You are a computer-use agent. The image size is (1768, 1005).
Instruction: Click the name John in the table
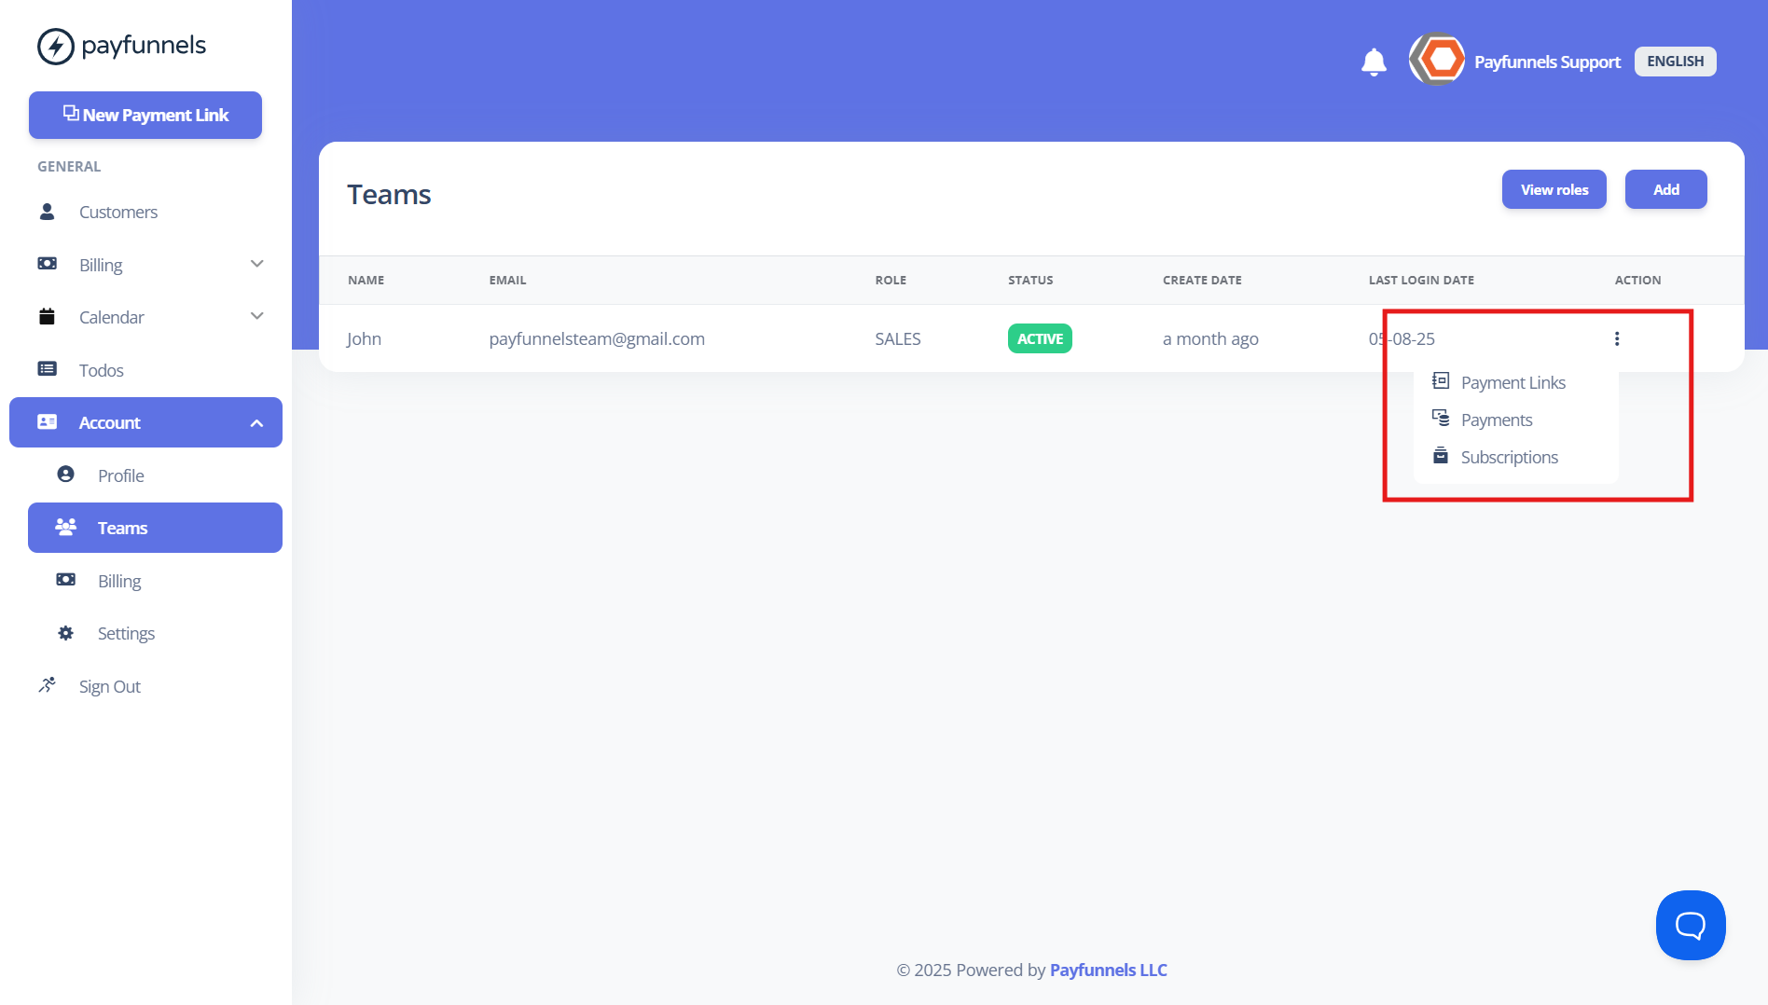[364, 338]
